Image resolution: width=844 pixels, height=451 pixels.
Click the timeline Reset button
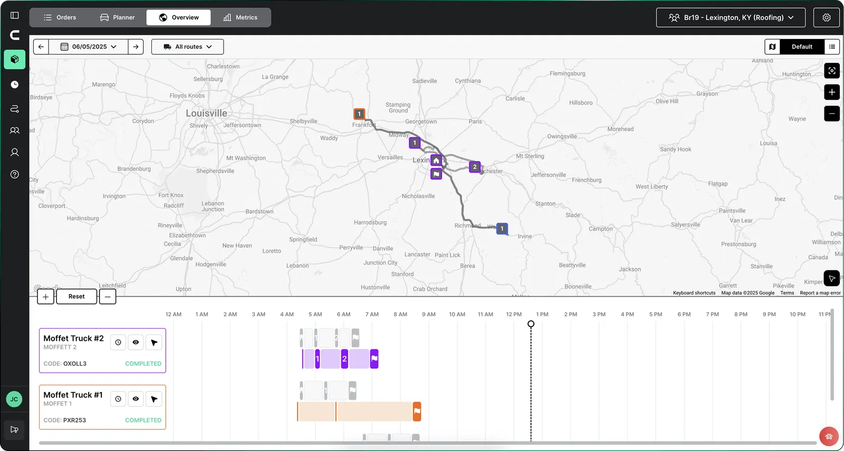(x=76, y=297)
